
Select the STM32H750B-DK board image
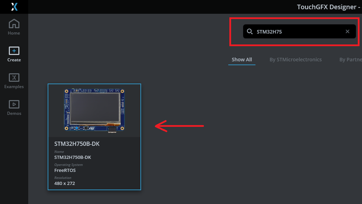[95, 110]
